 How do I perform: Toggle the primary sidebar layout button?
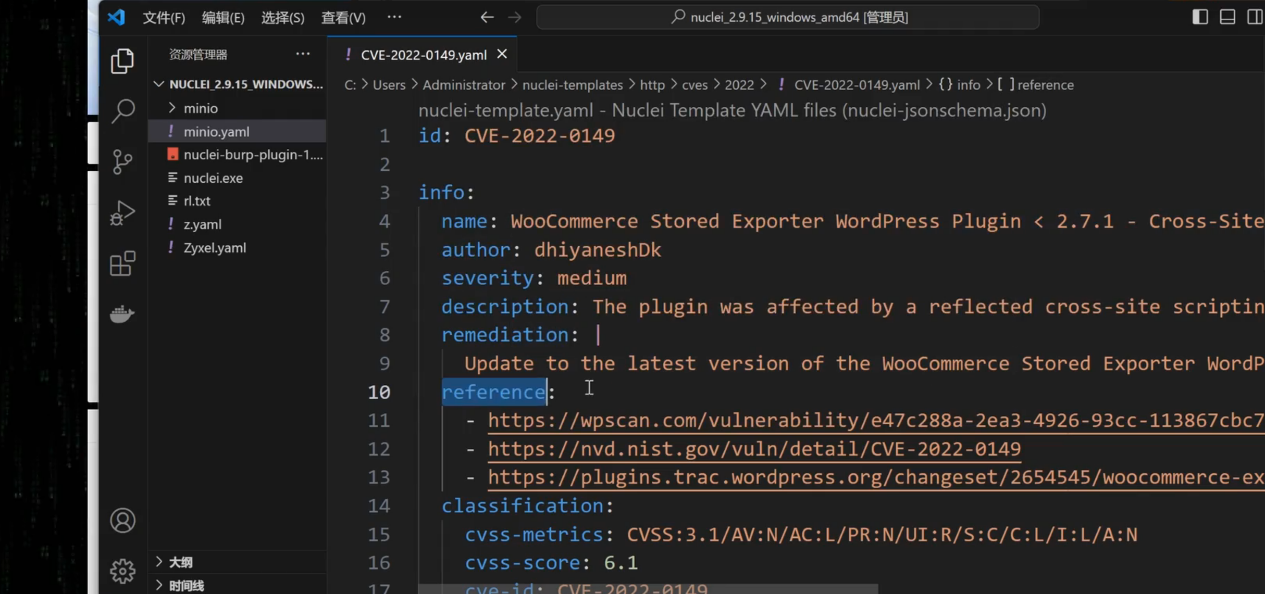(1200, 17)
